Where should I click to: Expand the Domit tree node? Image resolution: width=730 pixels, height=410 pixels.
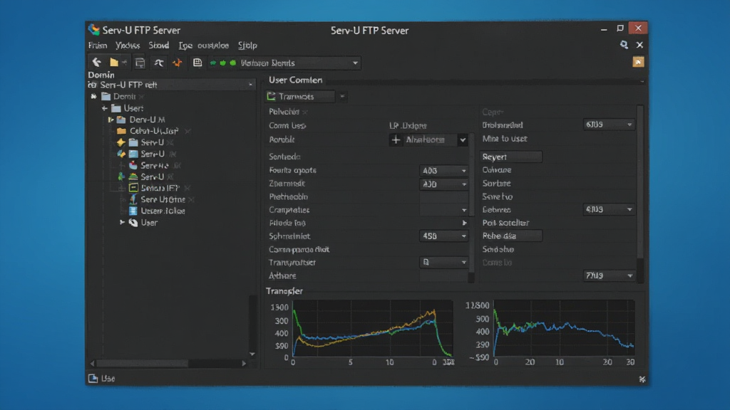click(93, 96)
